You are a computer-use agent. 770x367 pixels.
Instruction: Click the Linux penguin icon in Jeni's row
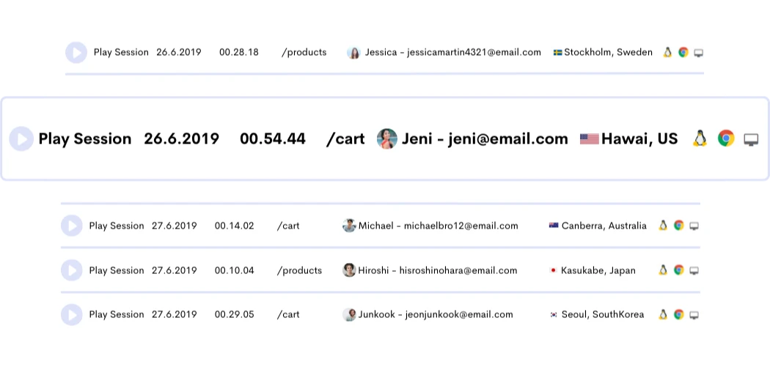pos(700,138)
